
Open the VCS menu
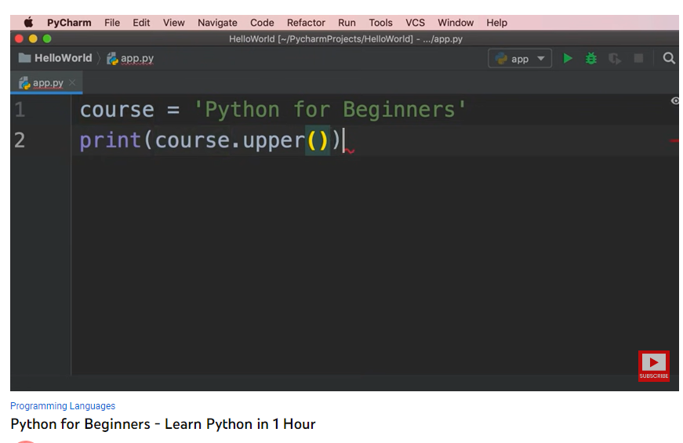[415, 23]
